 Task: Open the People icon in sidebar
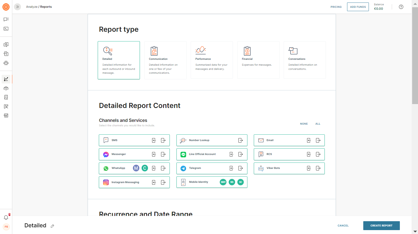pyautogui.click(x=6, y=88)
